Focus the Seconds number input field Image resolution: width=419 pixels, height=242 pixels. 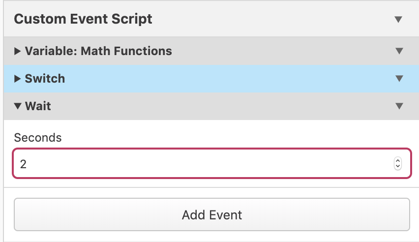pos(212,163)
